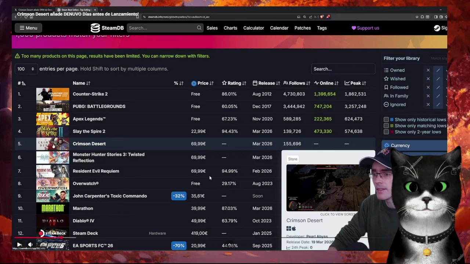The height and width of the screenshot is (264, 470).
Task: Click the -32% discount badge
Action: pos(178,196)
